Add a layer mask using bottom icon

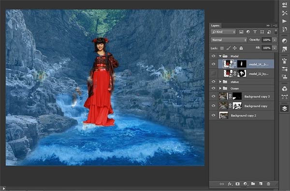(237, 184)
